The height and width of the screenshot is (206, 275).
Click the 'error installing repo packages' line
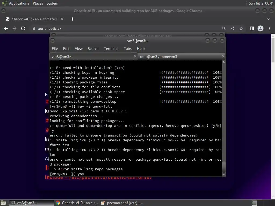click(87, 169)
